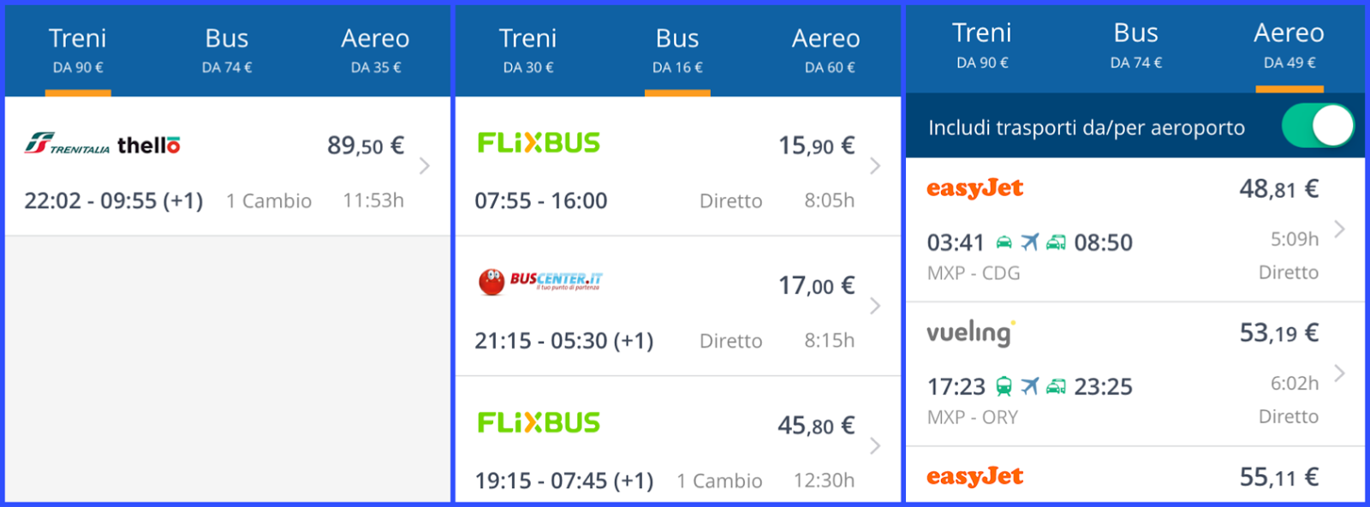1370x507 pixels.
Task: Click the Buscenter.it red ball logo
Action: (x=491, y=281)
